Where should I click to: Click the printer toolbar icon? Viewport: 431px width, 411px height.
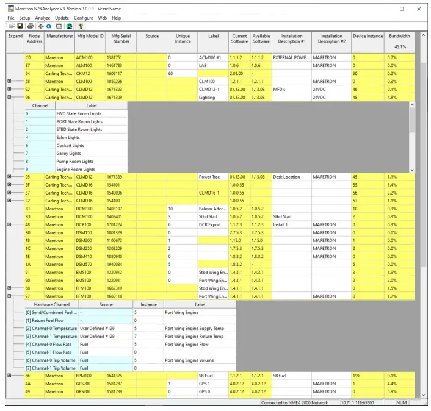pos(31,26)
